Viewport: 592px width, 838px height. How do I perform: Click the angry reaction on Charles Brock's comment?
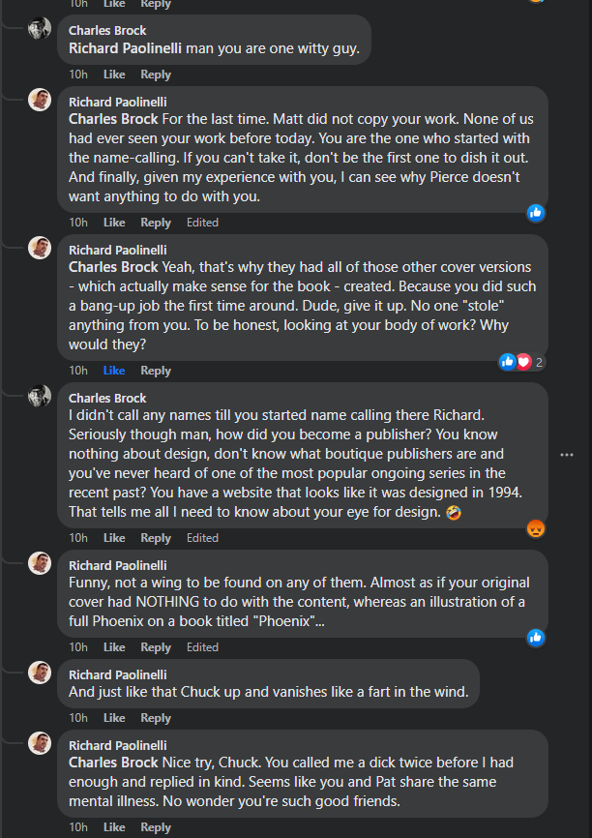(535, 528)
